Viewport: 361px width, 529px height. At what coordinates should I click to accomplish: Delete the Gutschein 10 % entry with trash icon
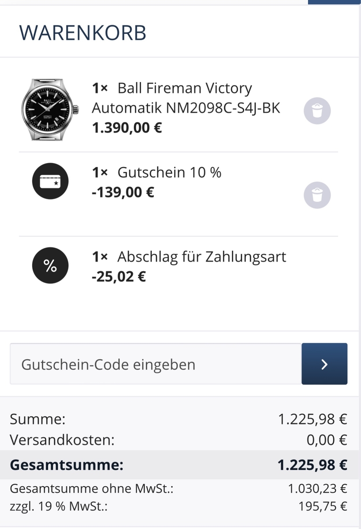click(x=317, y=195)
